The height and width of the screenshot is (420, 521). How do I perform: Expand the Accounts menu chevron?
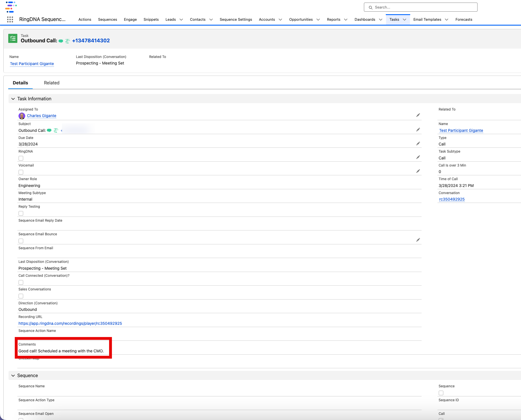pyautogui.click(x=280, y=20)
